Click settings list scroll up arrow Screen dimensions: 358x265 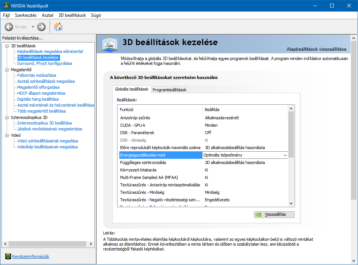291,109
